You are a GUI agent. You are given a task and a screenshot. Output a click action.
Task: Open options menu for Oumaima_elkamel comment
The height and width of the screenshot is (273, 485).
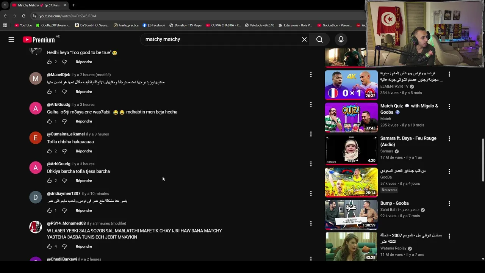pyautogui.click(x=311, y=134)
